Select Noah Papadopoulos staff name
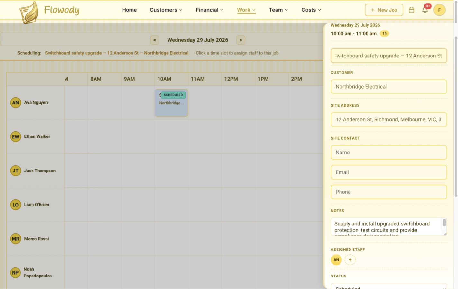This screenshot has width=463, height=289. point(38,273)
